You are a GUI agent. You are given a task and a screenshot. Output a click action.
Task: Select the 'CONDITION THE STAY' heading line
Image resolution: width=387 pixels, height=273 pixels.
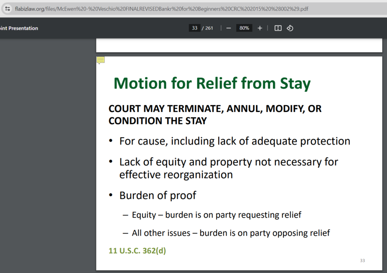point(158,121)
